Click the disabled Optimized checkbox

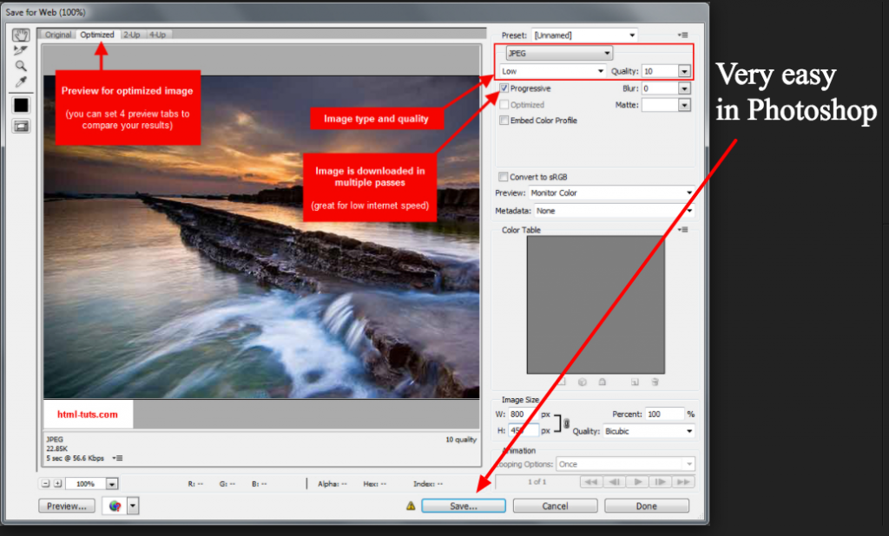(x=504, y=105)
